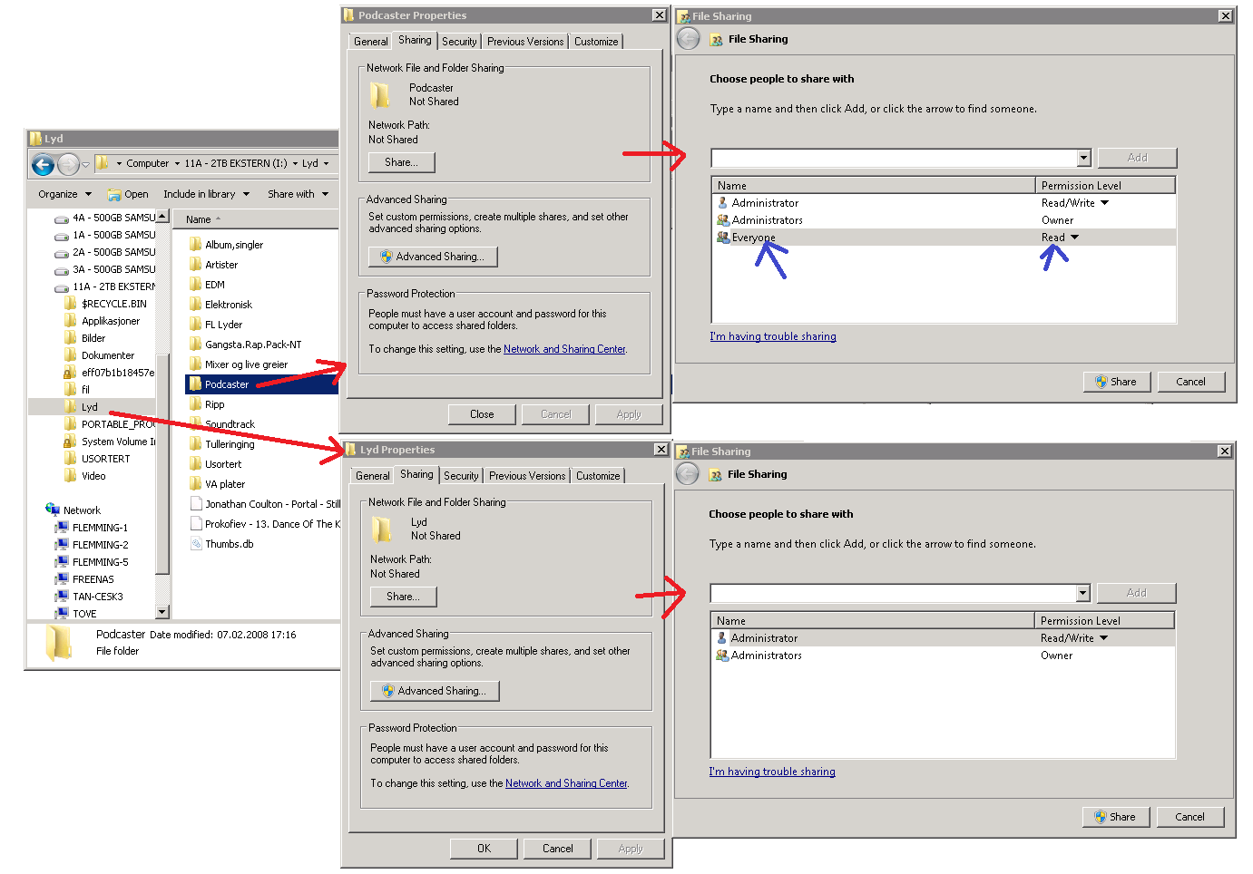Click Close in Podcaster Properties
Screen dimensions: 1253x874
[482, 414]
